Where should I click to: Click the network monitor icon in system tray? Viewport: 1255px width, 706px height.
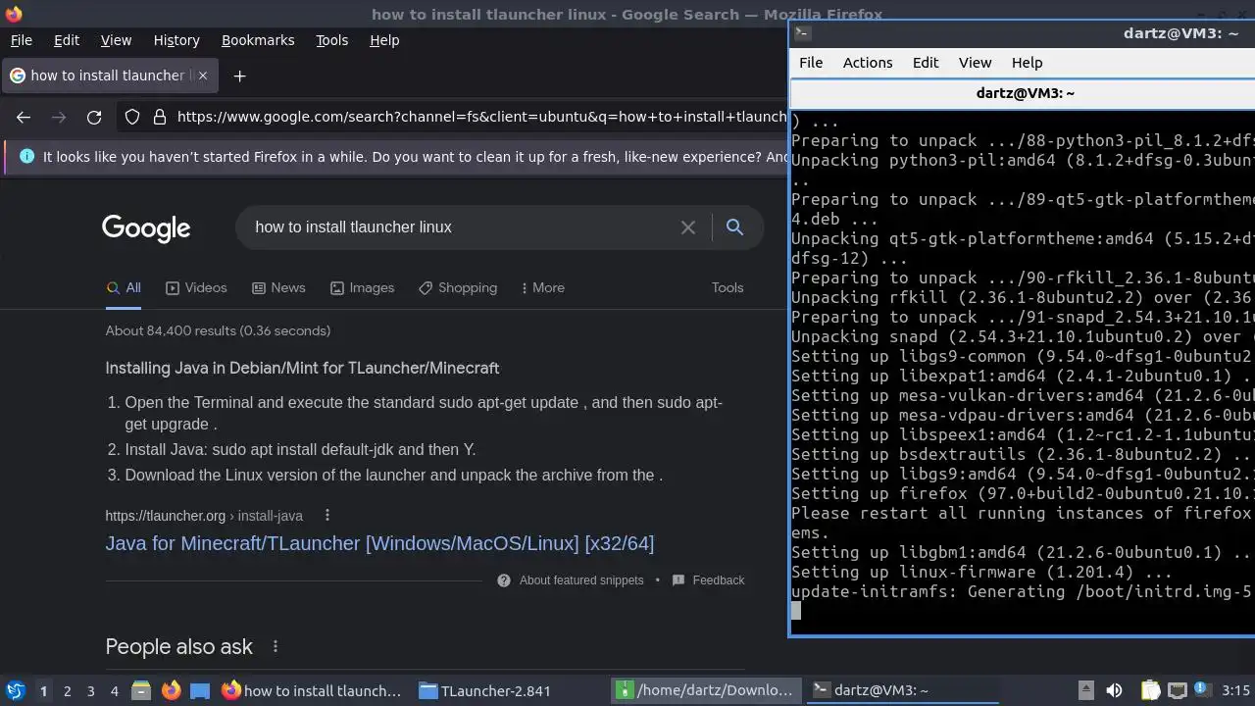[x=1178, y=690]
